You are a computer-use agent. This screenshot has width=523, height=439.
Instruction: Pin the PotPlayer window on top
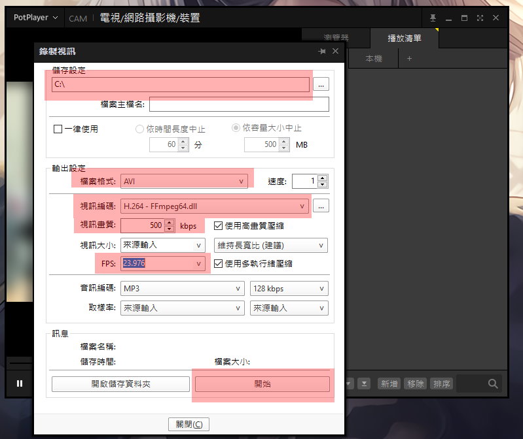coord(433,18)
